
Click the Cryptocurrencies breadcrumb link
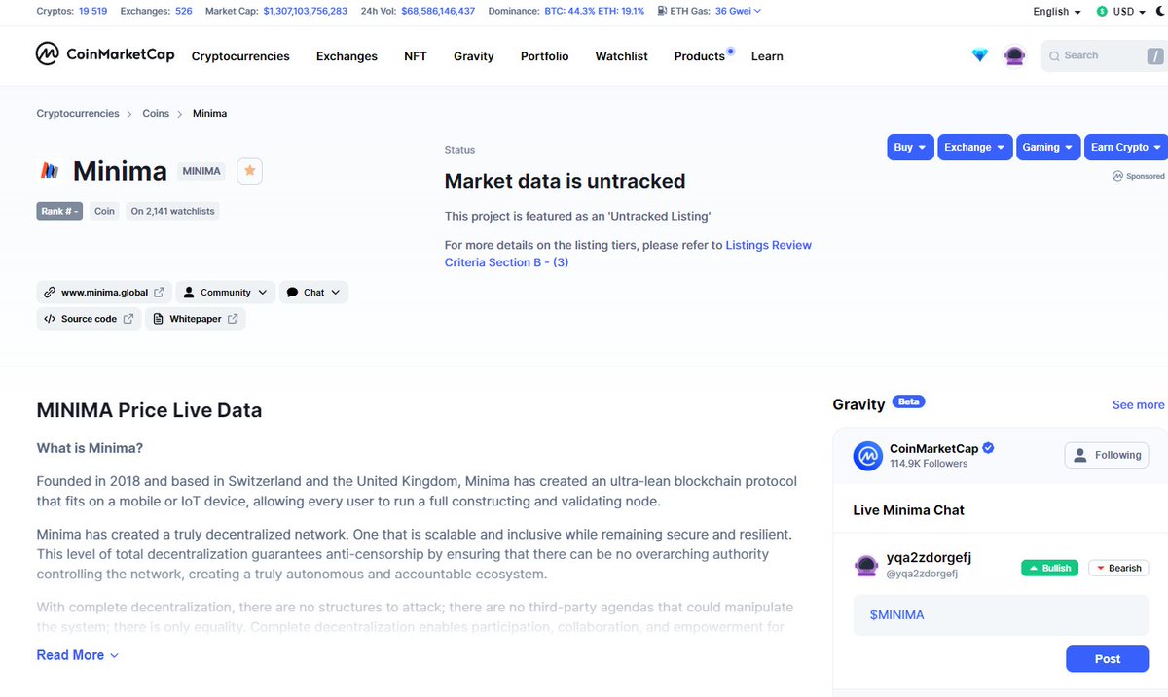(78, 114)
